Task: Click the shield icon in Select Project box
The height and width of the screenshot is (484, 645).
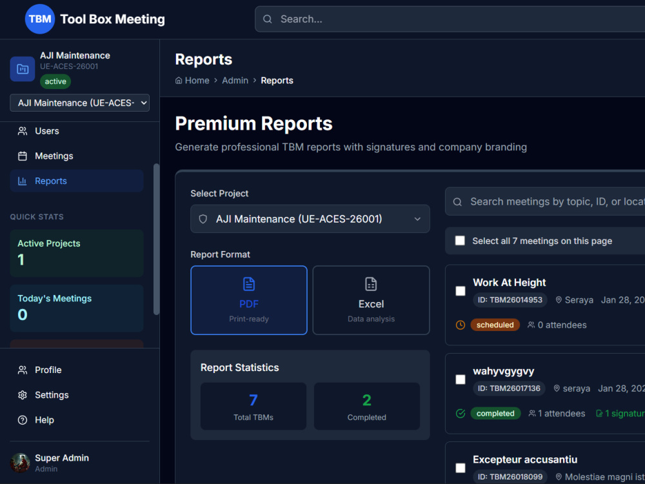Action: [203, 219]
